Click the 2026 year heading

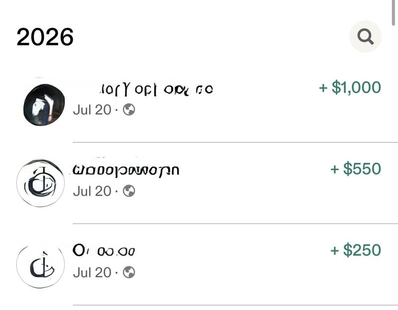45,37
